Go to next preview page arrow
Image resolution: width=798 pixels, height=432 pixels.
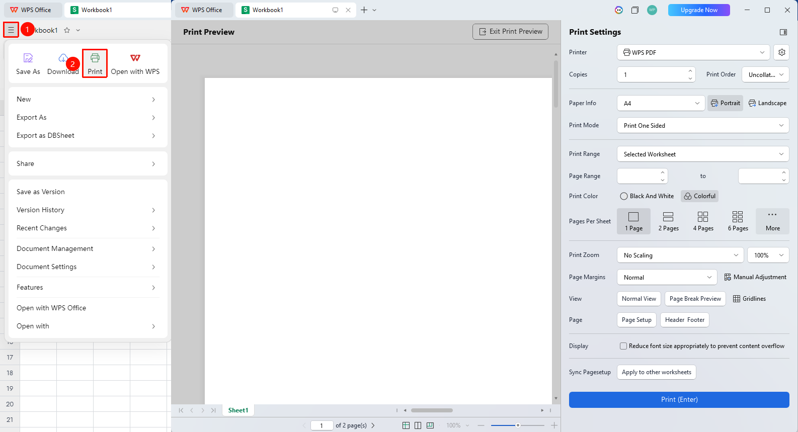tap(373, 425)
